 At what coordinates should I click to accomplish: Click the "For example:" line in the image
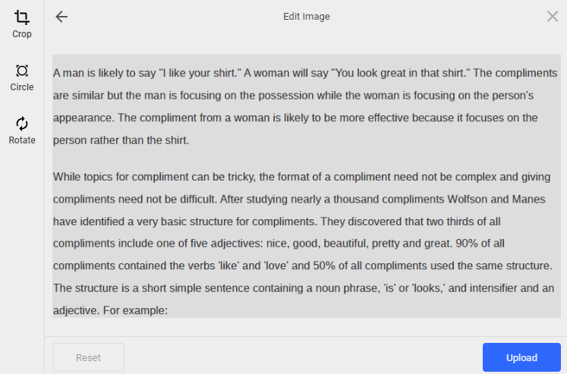[110, 311]
